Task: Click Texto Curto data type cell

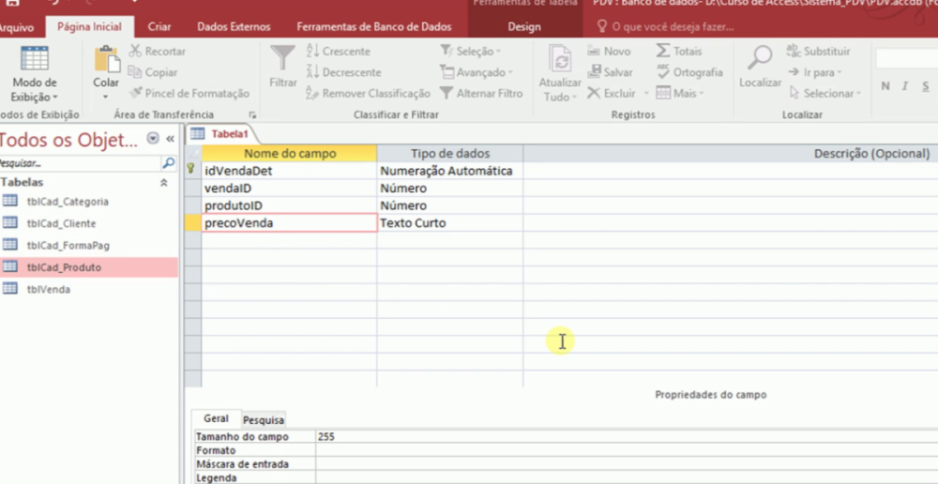Action: (450, 223)
